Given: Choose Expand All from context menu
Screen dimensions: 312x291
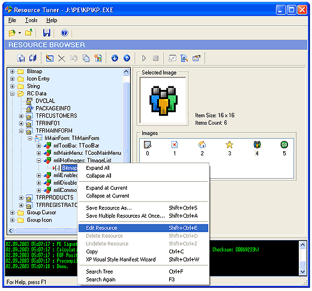Looking at the screenshot, I should point(143,168).
